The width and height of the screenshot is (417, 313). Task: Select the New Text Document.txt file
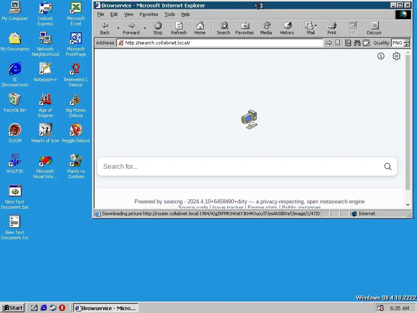point(15,228)
